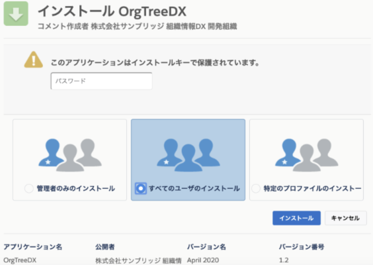Select すべてのユーザのインストール radio button
373x265 pixels.
[x=141, y=189]
